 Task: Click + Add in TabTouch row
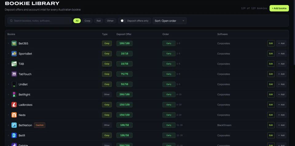pyautogui.click(x=281, y=74)
